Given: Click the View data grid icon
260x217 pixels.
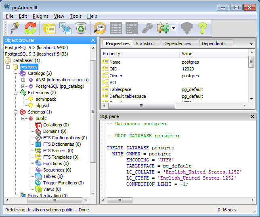Looking at the screenshot, I should pos(116,28).
